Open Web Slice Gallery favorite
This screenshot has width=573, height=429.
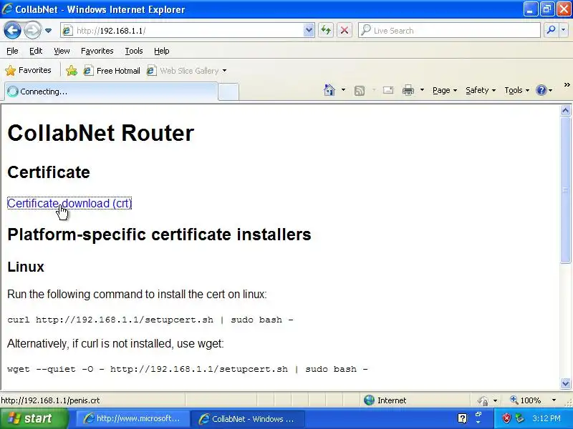tap(183, 70)
